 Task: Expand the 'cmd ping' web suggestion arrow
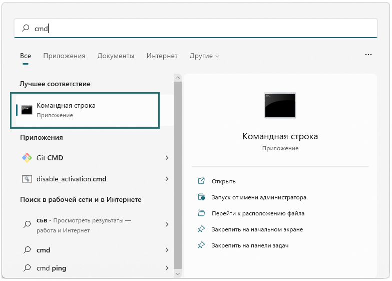point(167,268)
